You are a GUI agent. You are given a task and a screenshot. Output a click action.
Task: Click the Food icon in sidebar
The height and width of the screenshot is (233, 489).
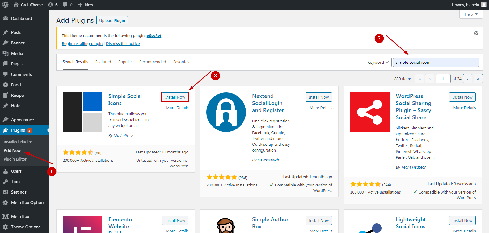point(6,85)
